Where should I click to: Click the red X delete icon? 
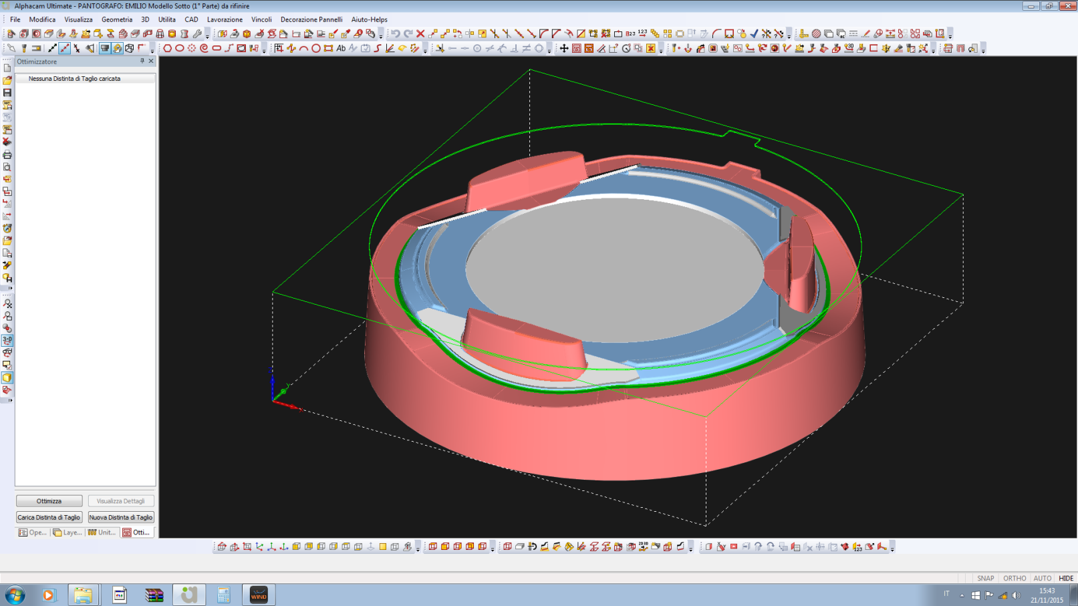coord(420,33)
